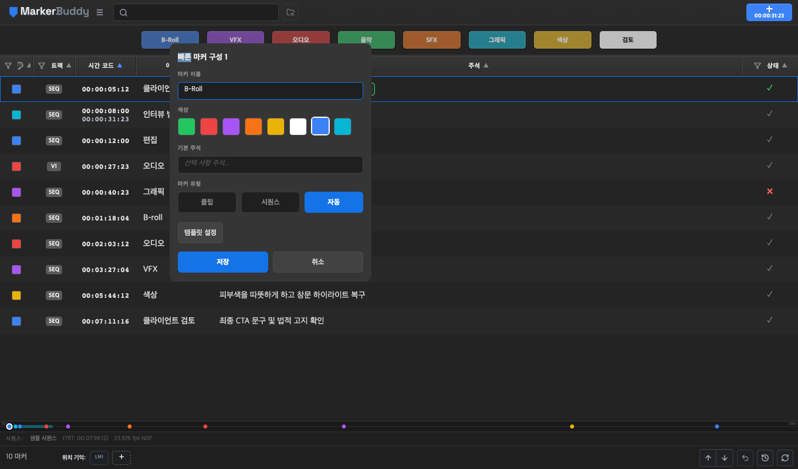Click the 그래픽 quick marker preset
The width and height of the screenshot is (798, 469).
(497, 40)
